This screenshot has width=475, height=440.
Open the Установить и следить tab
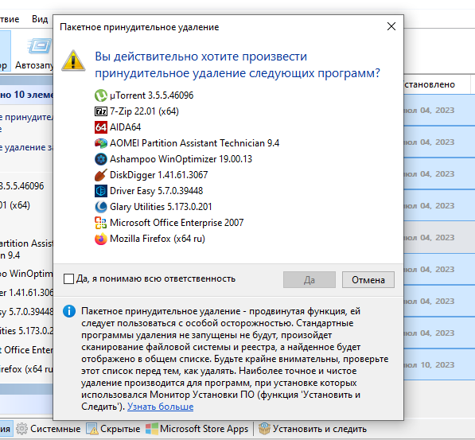click(313, 429)
